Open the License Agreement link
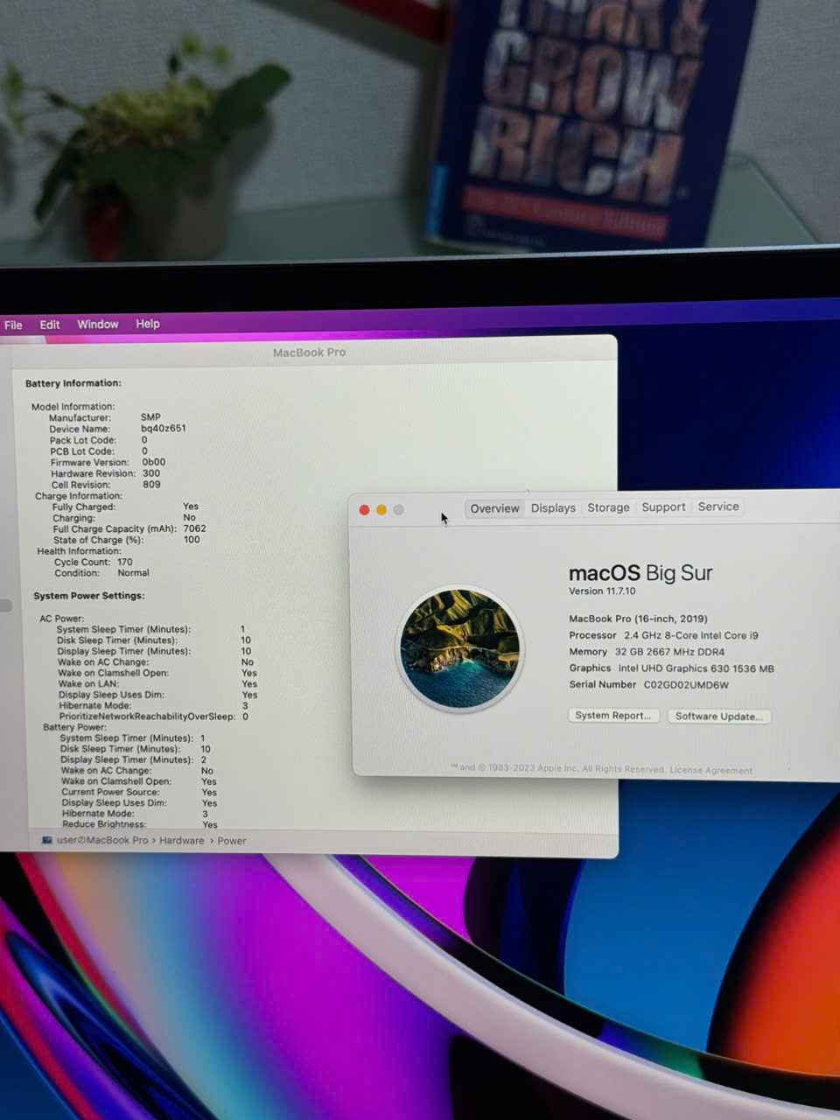The height and width of the screenshot is (1120, 840). click(x=710, y=771)
